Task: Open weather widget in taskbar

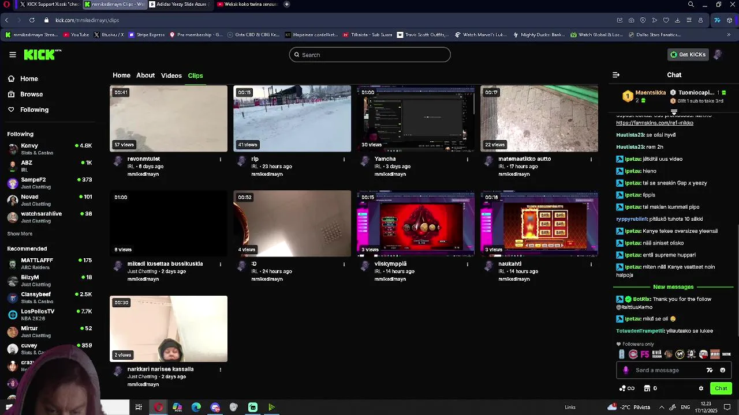Action: [629, 408]
